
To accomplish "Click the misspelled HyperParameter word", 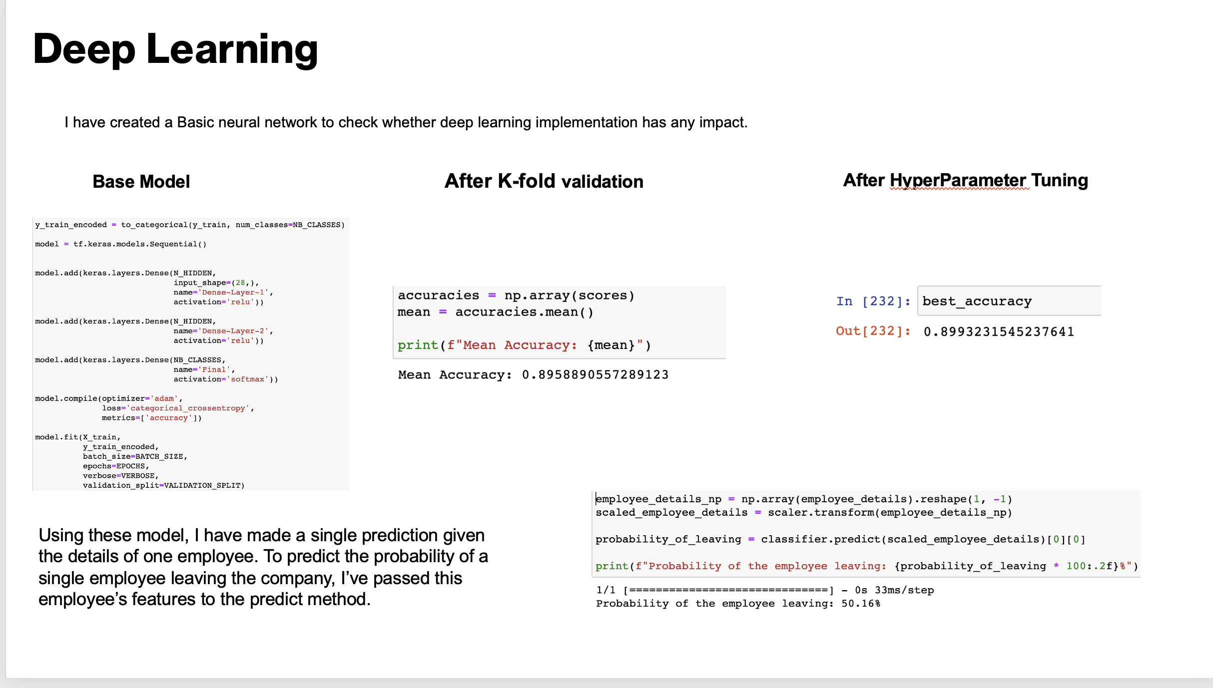I will (958, 180).
